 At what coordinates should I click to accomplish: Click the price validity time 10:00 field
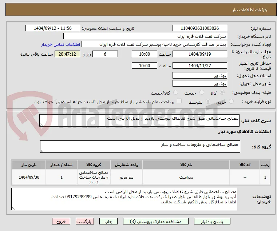(x=145, y=66)
